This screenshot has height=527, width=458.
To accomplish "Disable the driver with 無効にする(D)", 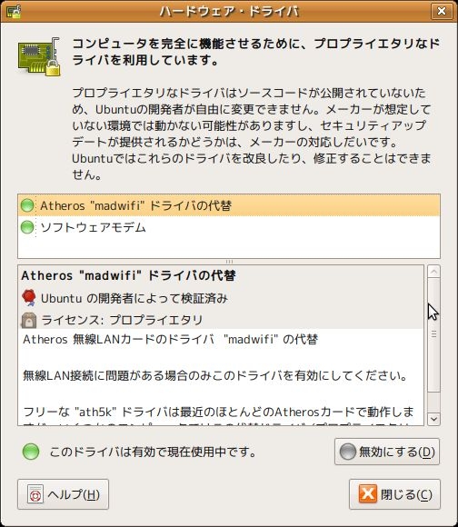I will click(x=387, y=452).
